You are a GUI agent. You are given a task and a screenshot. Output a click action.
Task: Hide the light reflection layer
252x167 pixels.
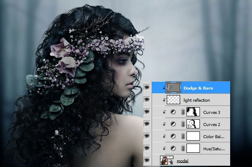pyautogui.click(x=147, y=100)
